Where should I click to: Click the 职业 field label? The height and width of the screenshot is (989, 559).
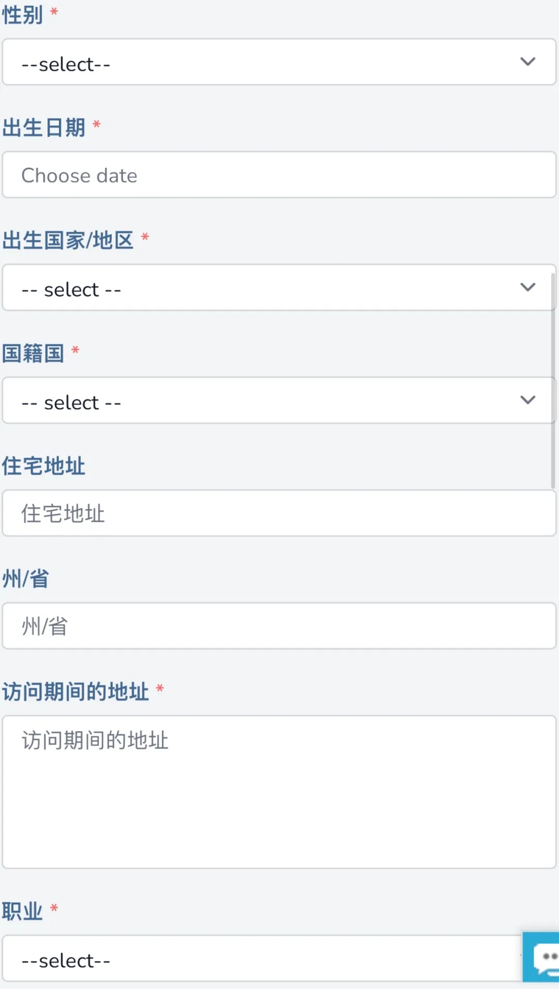tap(23, 911)
